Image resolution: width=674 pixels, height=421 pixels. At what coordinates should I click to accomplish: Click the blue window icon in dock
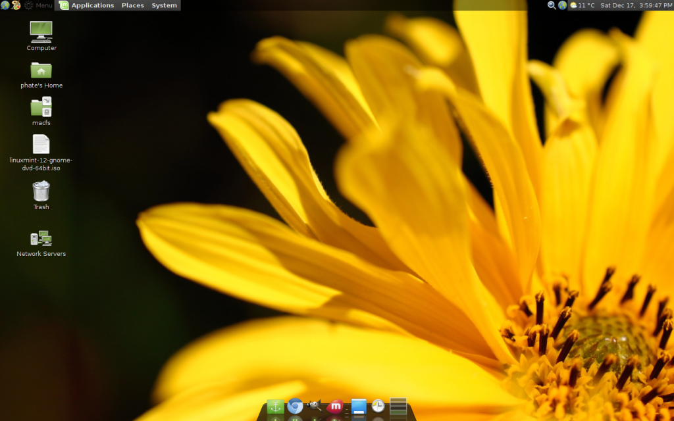(359, 407)
